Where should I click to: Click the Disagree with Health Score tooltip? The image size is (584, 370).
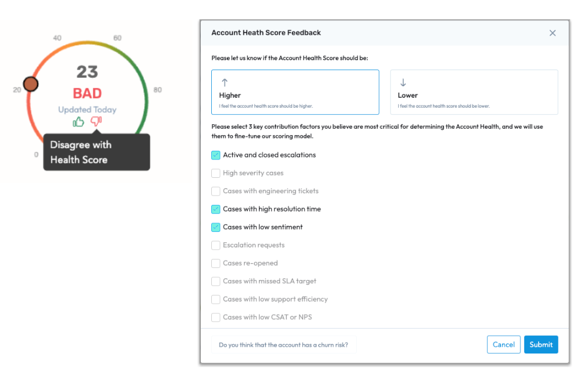pyautogui.click(x=96, y=152)
